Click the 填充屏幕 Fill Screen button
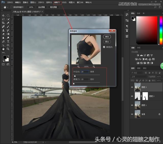The height and width of the screenshot is (144, 163). pos(53,7)
